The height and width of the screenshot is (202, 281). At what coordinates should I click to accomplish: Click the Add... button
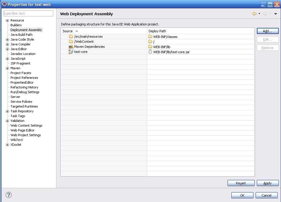pos(268,31)
